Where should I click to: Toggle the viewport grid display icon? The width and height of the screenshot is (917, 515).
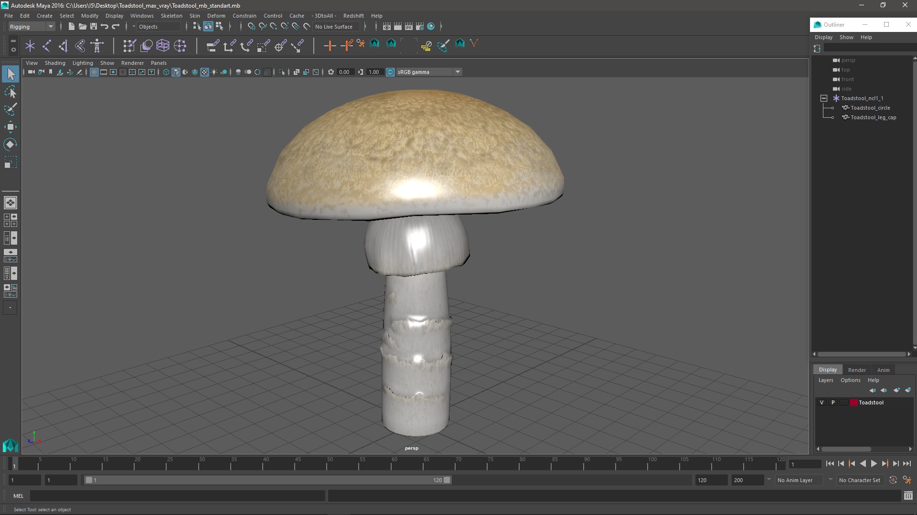pos(94,72)
